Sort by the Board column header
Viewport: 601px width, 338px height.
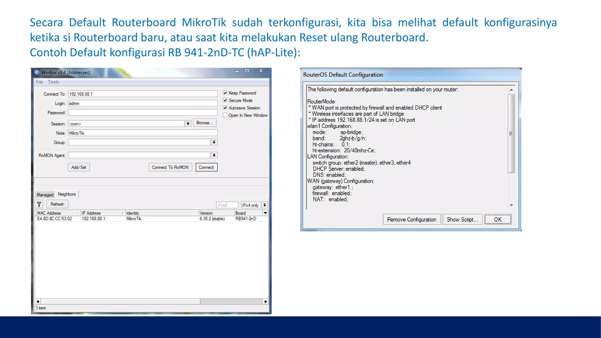click(249, 213)
